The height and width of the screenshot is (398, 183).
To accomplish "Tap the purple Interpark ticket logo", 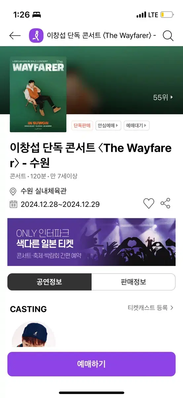I will [x=36, y=35].
